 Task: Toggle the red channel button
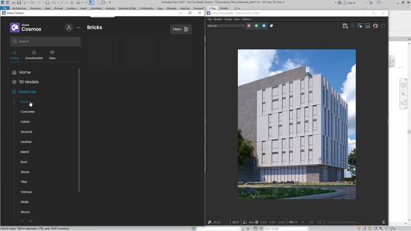(249, 26)
